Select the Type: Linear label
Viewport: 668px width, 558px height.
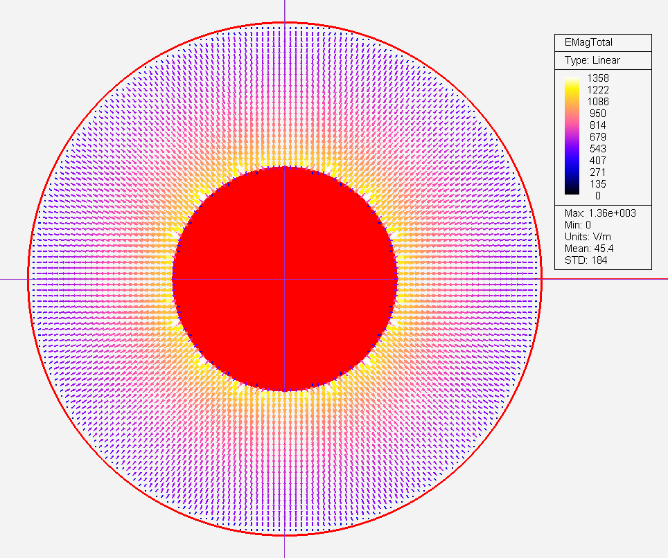(x=592, y=60)
